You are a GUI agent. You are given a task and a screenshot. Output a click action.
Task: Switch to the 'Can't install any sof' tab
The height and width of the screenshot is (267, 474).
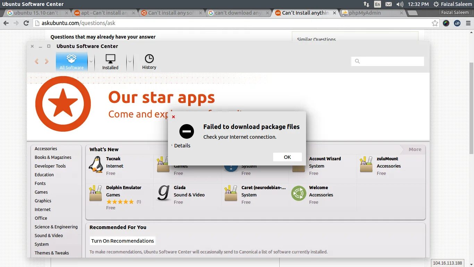click(x=170, y=13)
